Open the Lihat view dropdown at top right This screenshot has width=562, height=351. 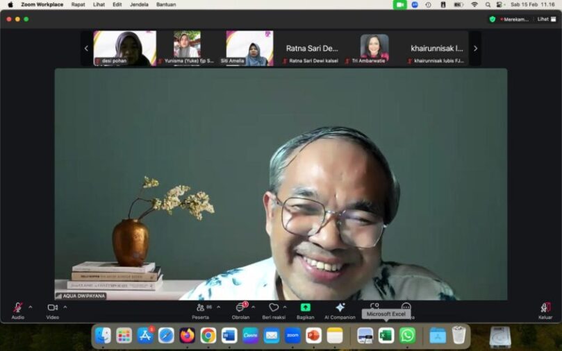pyautogui.click(x=545, y=19)
